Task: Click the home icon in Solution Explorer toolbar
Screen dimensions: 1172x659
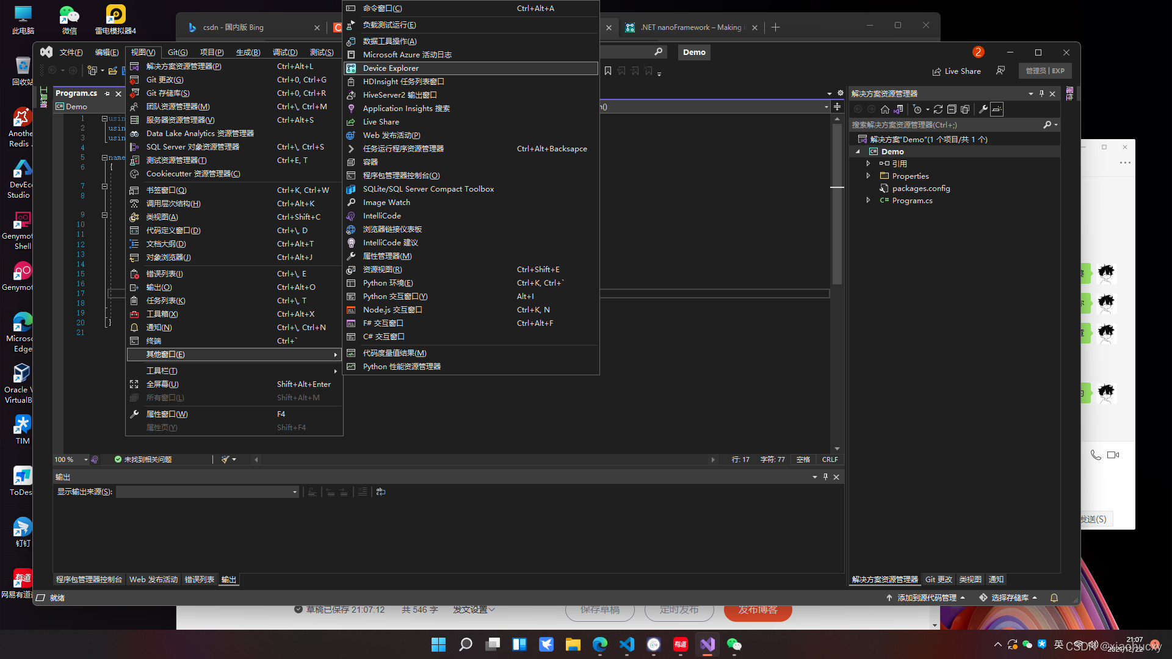Action: (x=884, y=109)
